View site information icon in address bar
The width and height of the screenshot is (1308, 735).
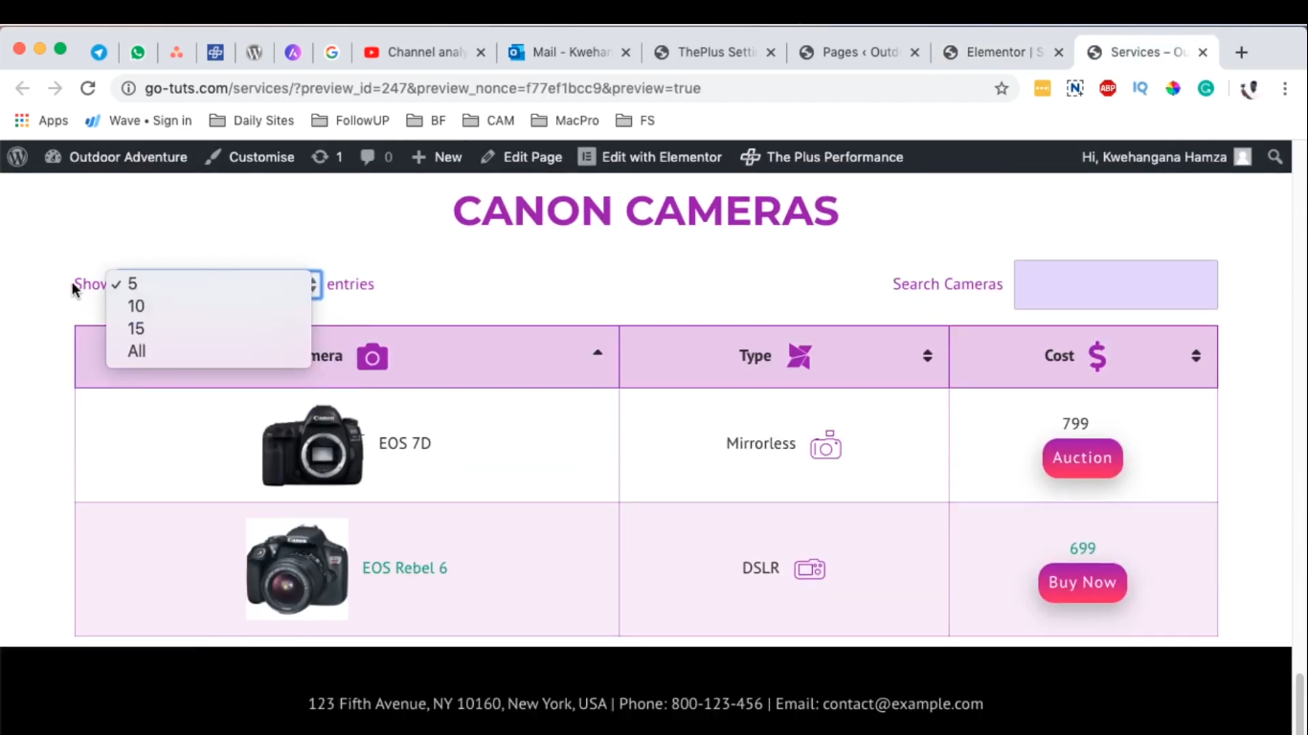tap(128, 88)
